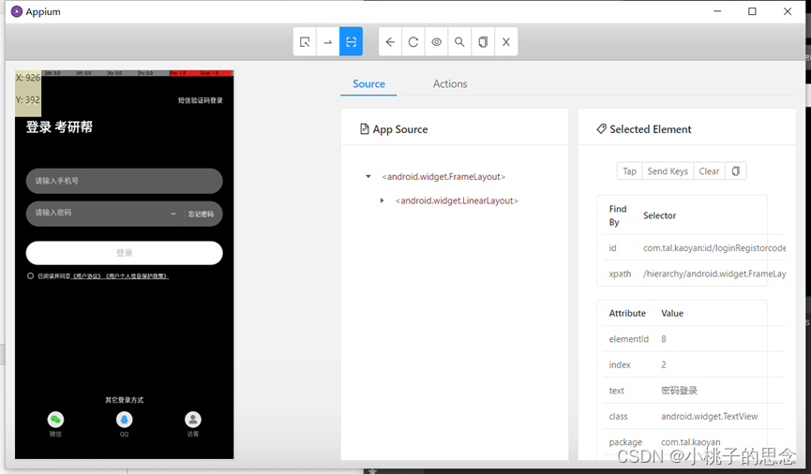Check the user agreement radio circle
The height and width of the screenshot is (474, 811).
point(31,276)
